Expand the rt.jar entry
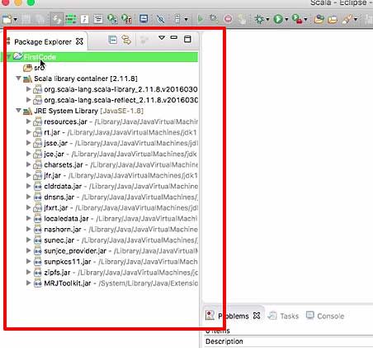Image resolution: width=373 pixels, height=348 pixels. (28, 132)
